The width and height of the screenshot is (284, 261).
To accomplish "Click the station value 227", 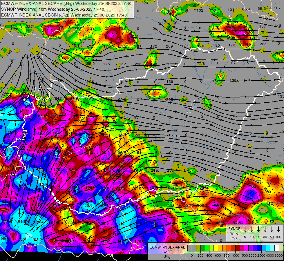I will [x=29, y=26].
